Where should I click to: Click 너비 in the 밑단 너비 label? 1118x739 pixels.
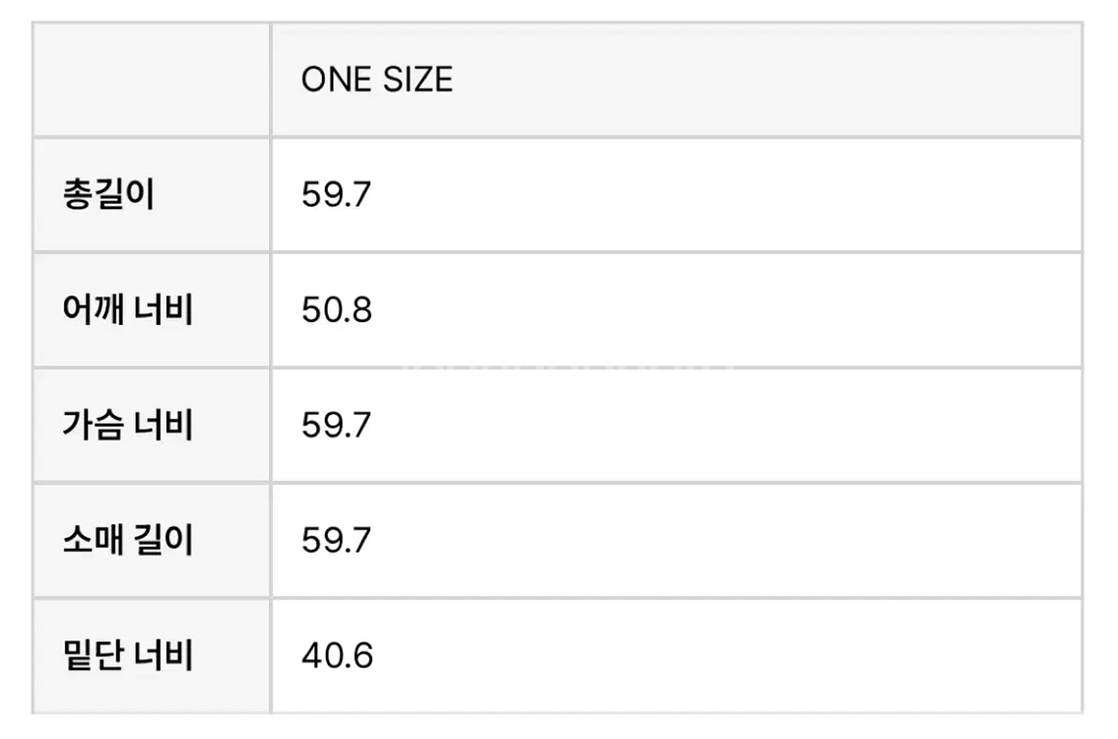pos(164,655)
